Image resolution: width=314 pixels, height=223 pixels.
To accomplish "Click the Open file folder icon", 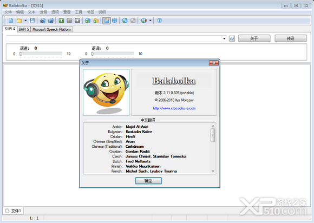I will 19,21.
